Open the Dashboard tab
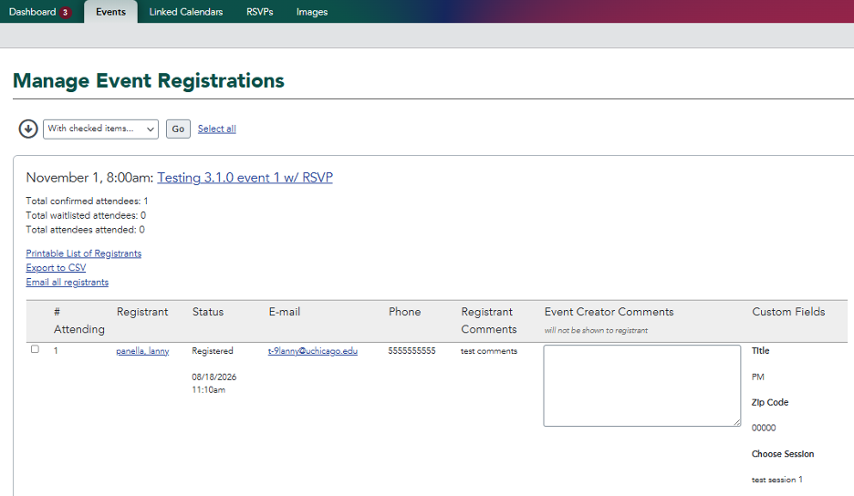854x496 pixels. pos(40,12)
